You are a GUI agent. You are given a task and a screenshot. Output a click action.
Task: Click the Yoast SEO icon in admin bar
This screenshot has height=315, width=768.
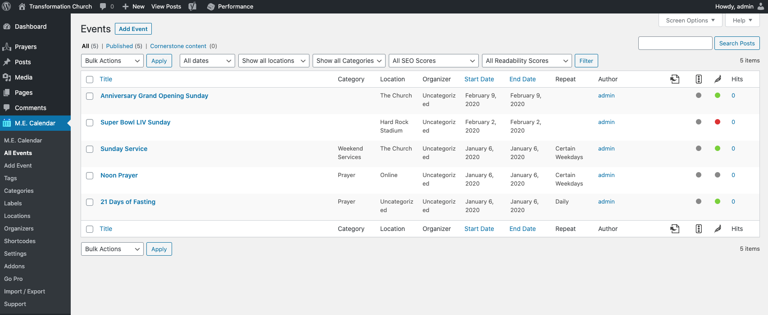point(192,6)
